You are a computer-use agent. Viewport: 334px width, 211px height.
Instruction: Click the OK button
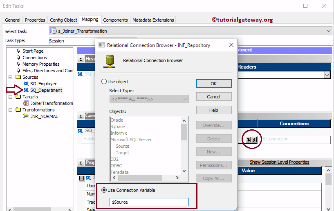214,84
